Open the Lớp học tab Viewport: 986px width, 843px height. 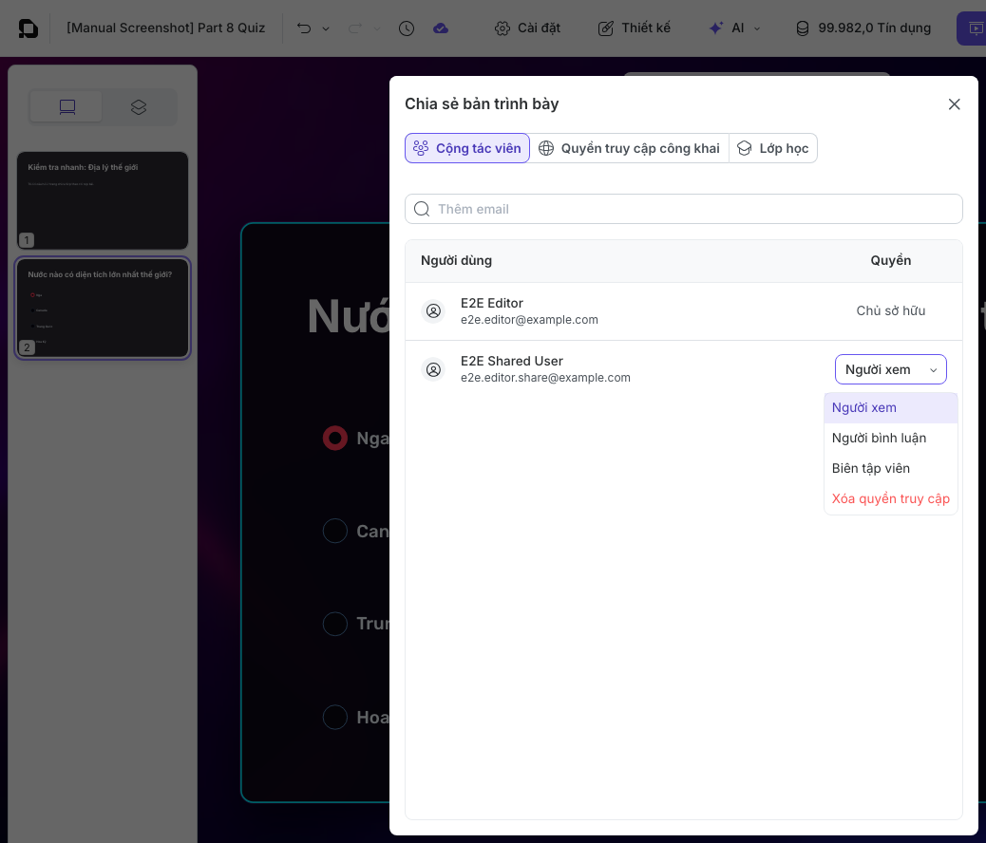(773, 148)
